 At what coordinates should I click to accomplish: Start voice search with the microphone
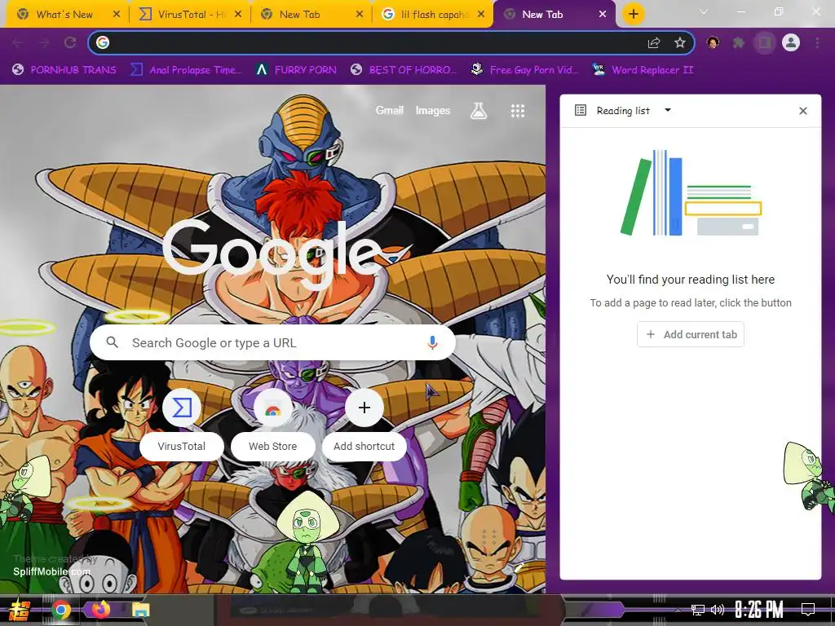[432, 343]
